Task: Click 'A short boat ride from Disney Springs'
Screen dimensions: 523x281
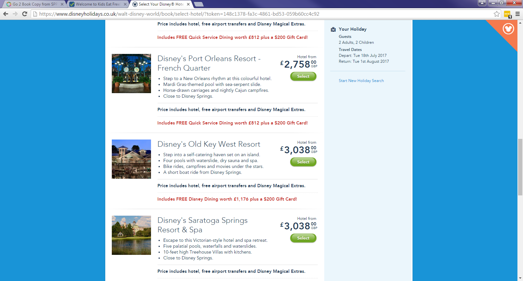Action: [203, 172]
